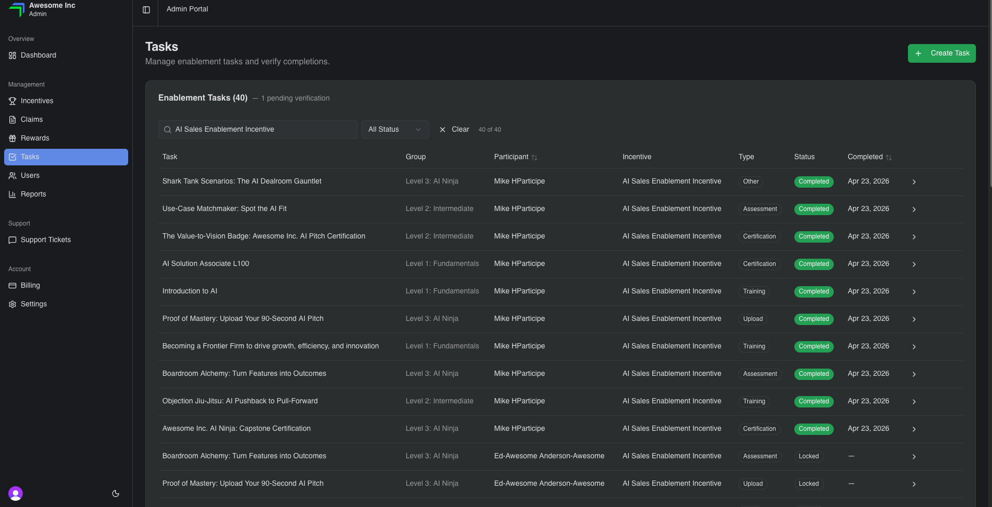Image resolution: width=992 pixels, height=507 pixels.
Task: Click the Users people icon
Action: coord(12,176)
